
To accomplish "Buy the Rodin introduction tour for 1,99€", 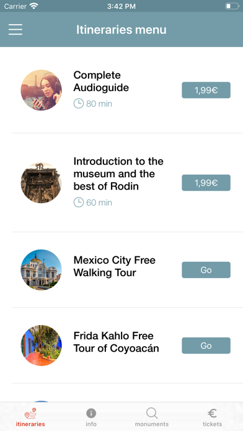I will [x=206, y=183].
